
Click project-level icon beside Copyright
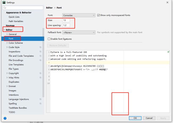pos(40,73)
